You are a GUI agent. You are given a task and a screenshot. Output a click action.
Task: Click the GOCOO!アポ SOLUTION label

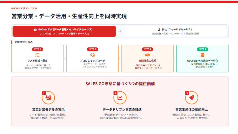(24, 8)
